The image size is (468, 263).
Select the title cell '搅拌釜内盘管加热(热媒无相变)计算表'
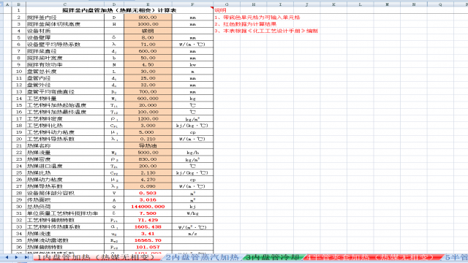click(x=119, y=10)
